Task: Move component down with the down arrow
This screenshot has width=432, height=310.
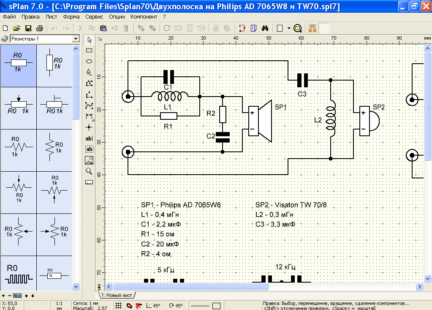Action: [33, 296]
